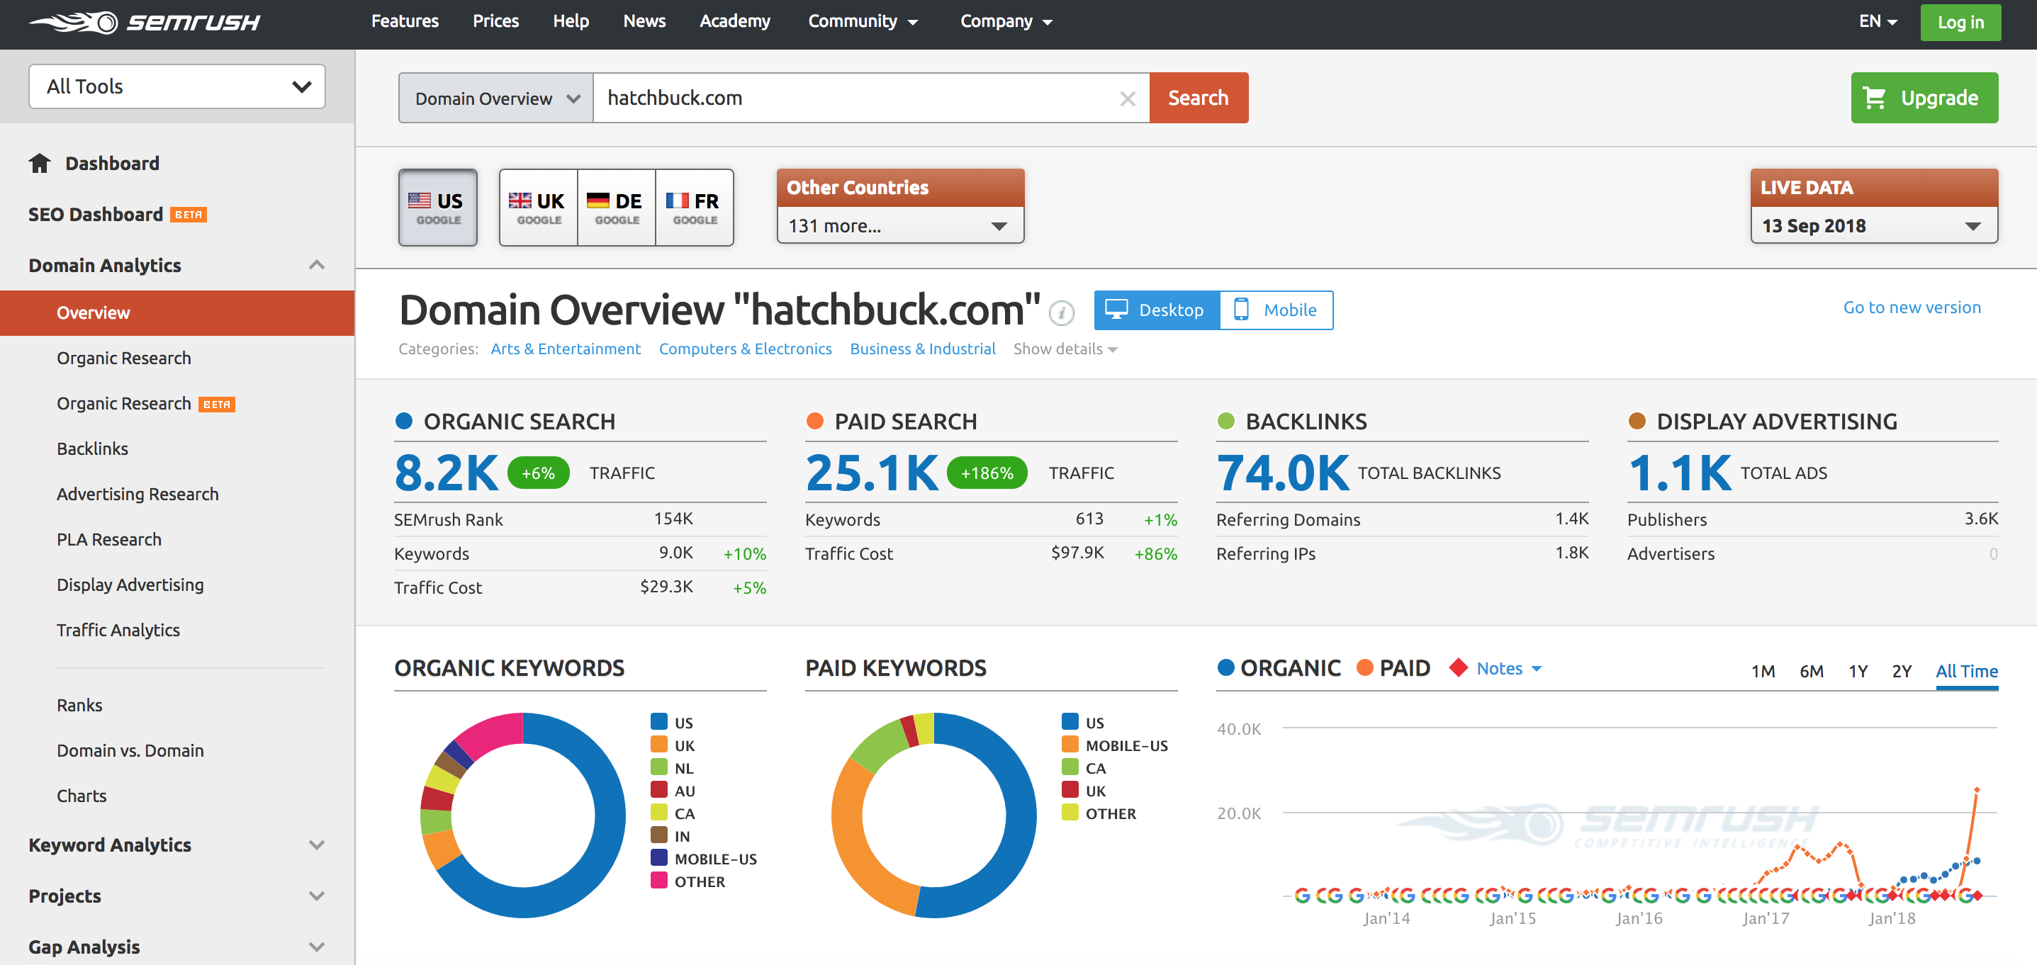
Task: Click the Organic Keywords donut chart
Action: 522,816
